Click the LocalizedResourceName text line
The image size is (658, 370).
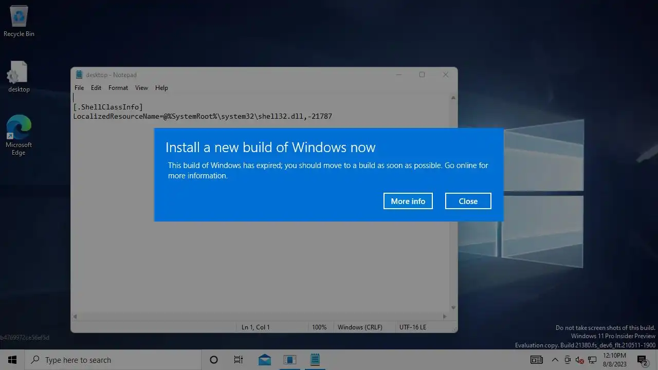click(x=203, y=116)
